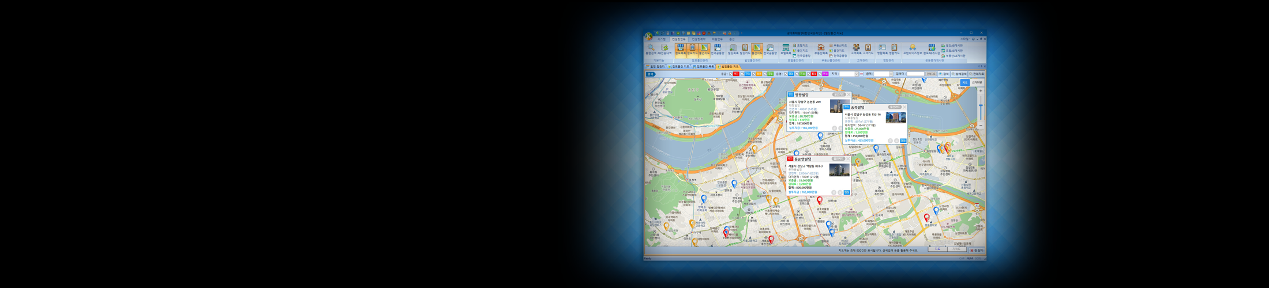Viewport: 1269px width, 288px height.
Task: Toggle the green 종결 grade checkbox
Action: pos(765,74)
